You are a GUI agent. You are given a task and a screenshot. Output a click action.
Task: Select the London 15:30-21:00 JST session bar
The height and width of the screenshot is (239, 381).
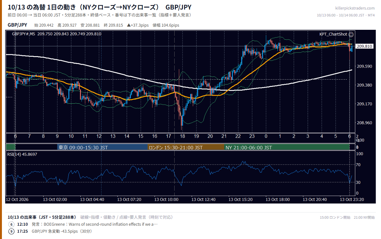[186, 147]
